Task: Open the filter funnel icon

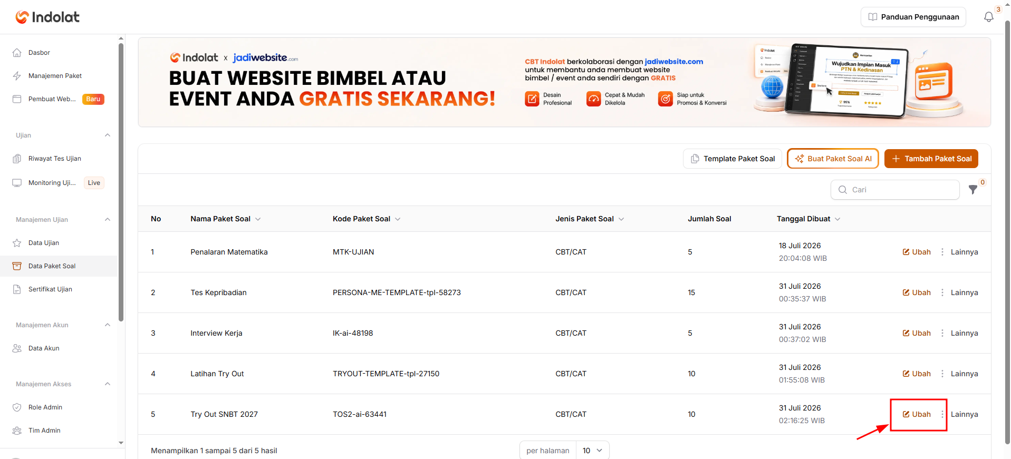Action: point(973,190)
